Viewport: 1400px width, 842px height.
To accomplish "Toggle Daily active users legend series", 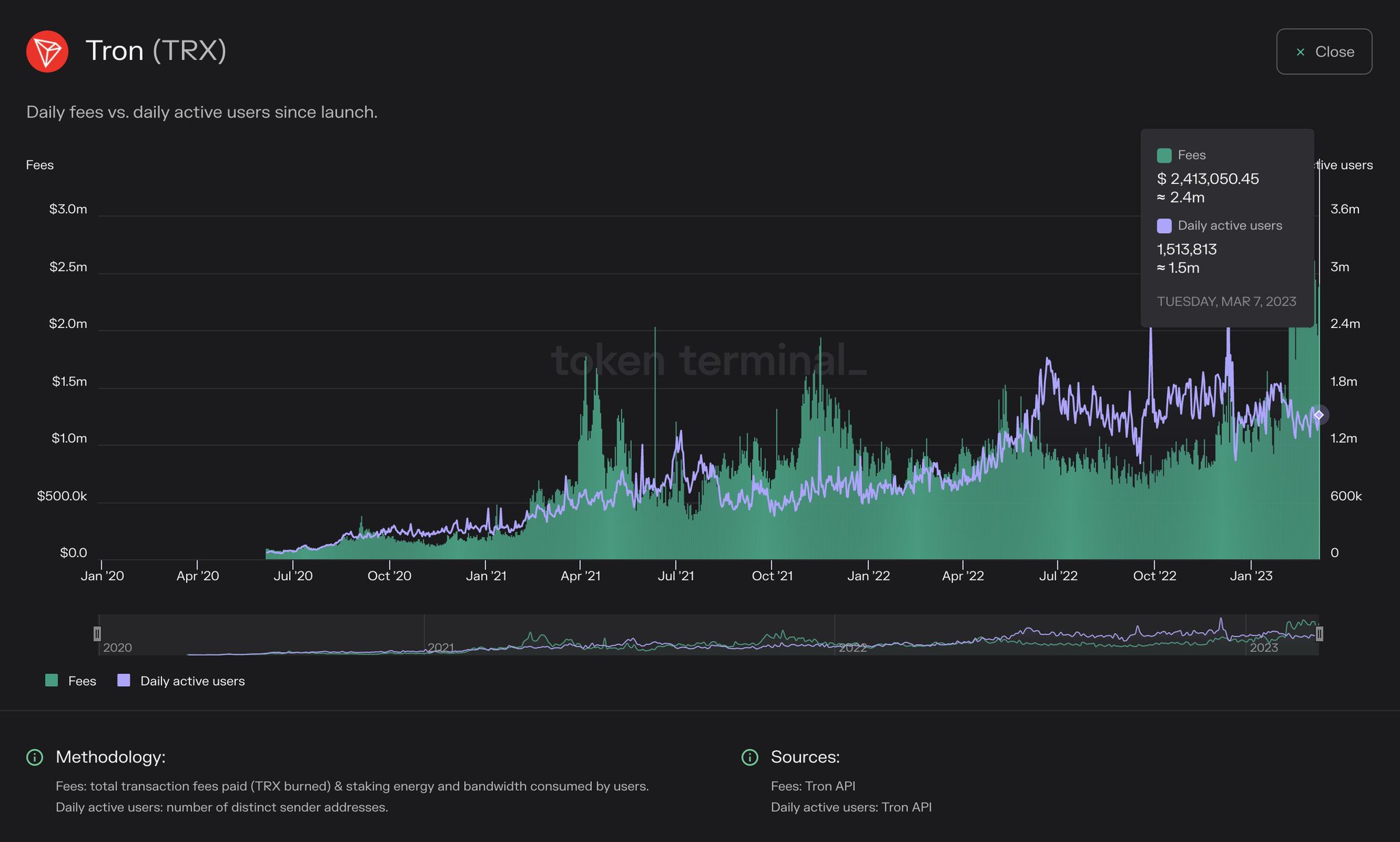I will (192, 681).
